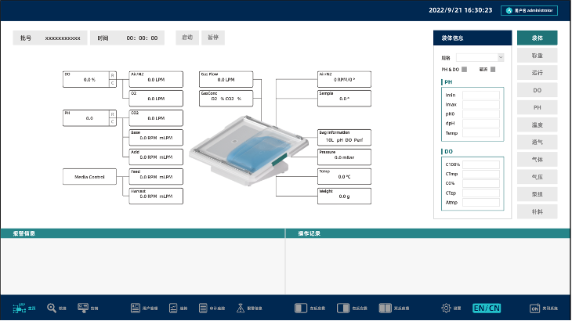Click the user administrator avatar icon
This screenshot has height=321, width=572.
click(508, 11)
